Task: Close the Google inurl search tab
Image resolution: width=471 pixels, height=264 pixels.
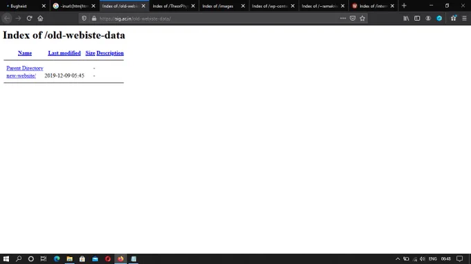Action: pos(94,6)
